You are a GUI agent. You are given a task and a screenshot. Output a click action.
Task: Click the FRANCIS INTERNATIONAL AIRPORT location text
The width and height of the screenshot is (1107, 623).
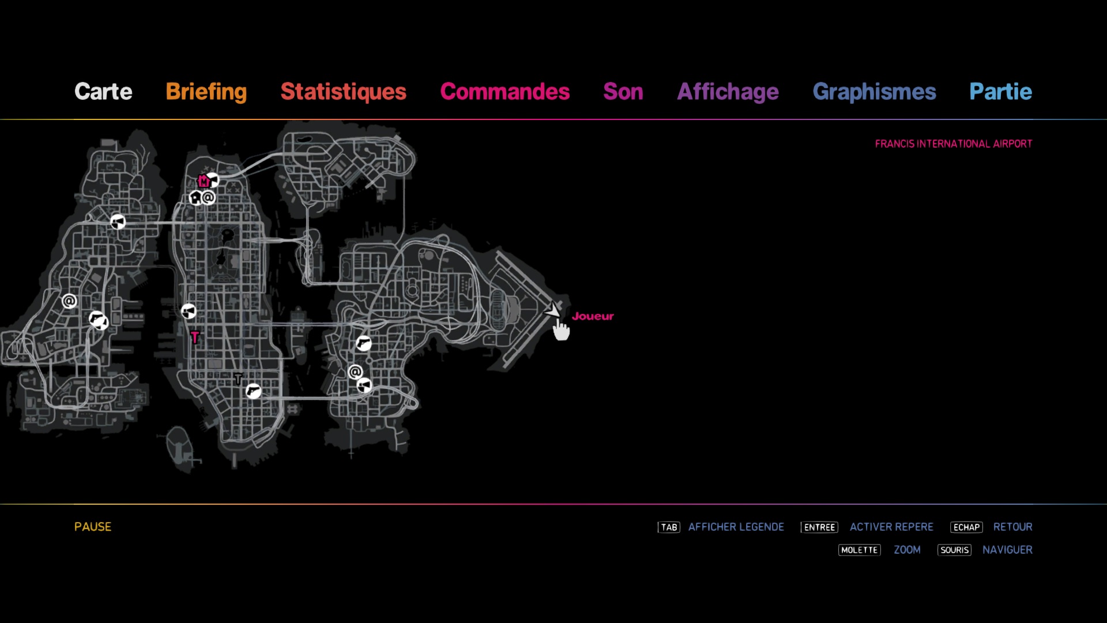pos(954,144)
